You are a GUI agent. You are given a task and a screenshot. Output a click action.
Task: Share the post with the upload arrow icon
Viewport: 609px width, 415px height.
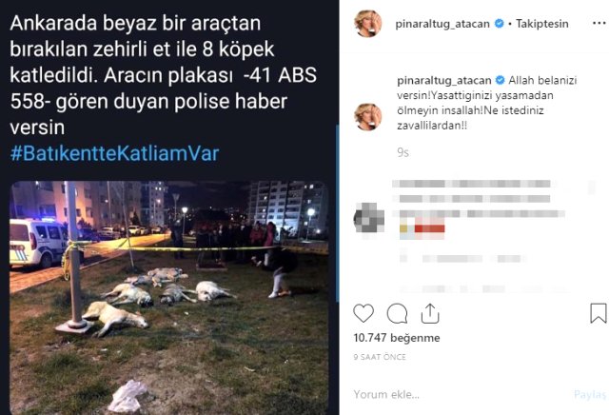pyautogui.click(x=430, y=313)
